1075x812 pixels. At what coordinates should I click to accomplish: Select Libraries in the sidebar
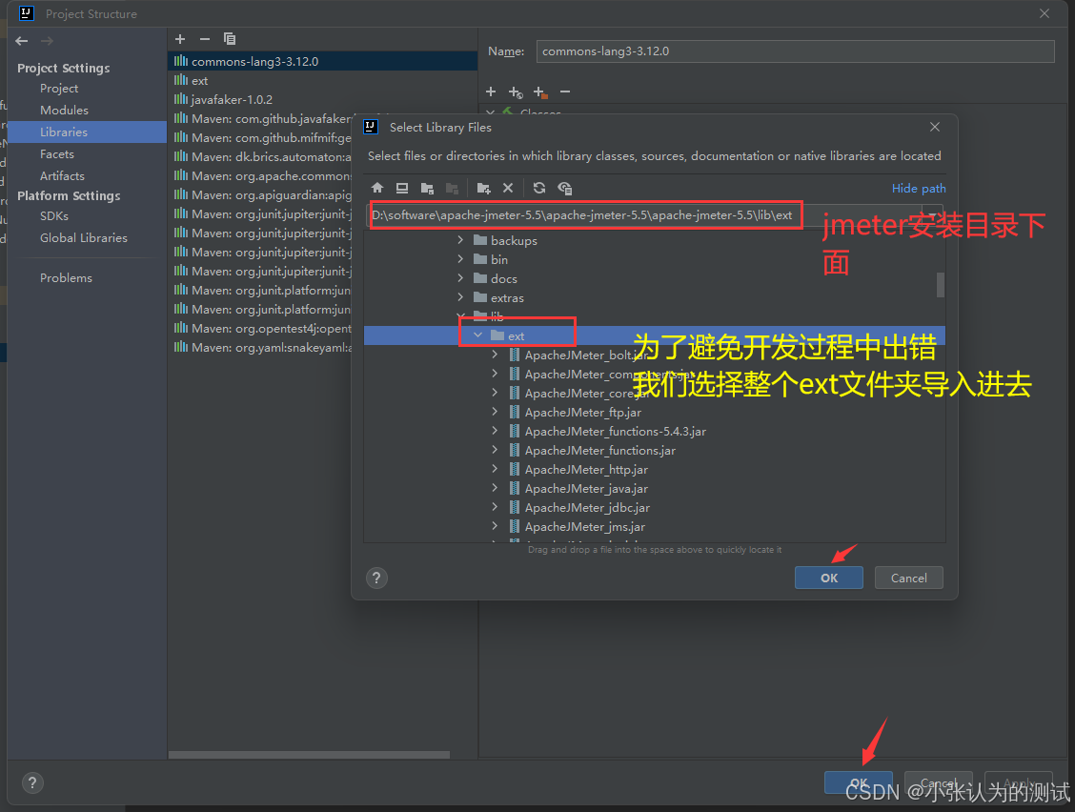(x=87, y=132)
